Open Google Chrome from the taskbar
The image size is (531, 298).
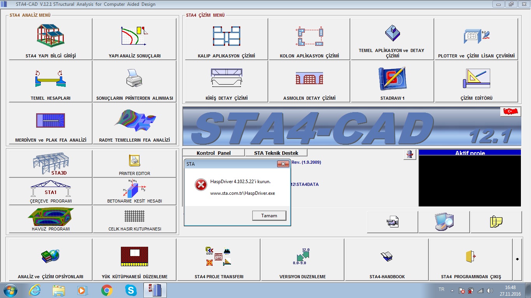107,290
